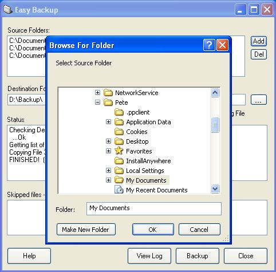Select the Favorites folder label
Image resolution: width=276 pixels, height=272 pixels.
[139, 151]
